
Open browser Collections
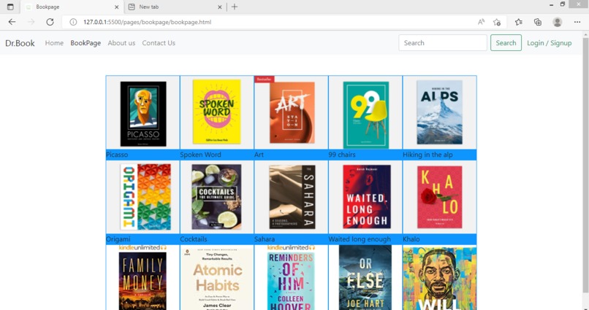click(x=538, y=22)
